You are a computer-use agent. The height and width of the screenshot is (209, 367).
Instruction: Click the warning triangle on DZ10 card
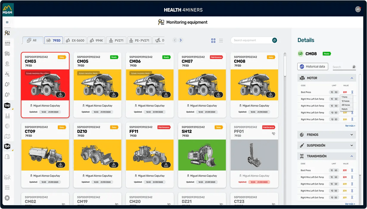click(113, 165)
